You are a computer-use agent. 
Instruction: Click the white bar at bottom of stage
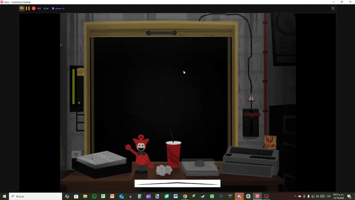pyautogui.click(x=177, y=183)
